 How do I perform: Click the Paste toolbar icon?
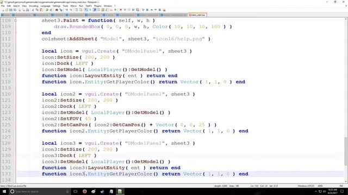click(x=41, y=10)
